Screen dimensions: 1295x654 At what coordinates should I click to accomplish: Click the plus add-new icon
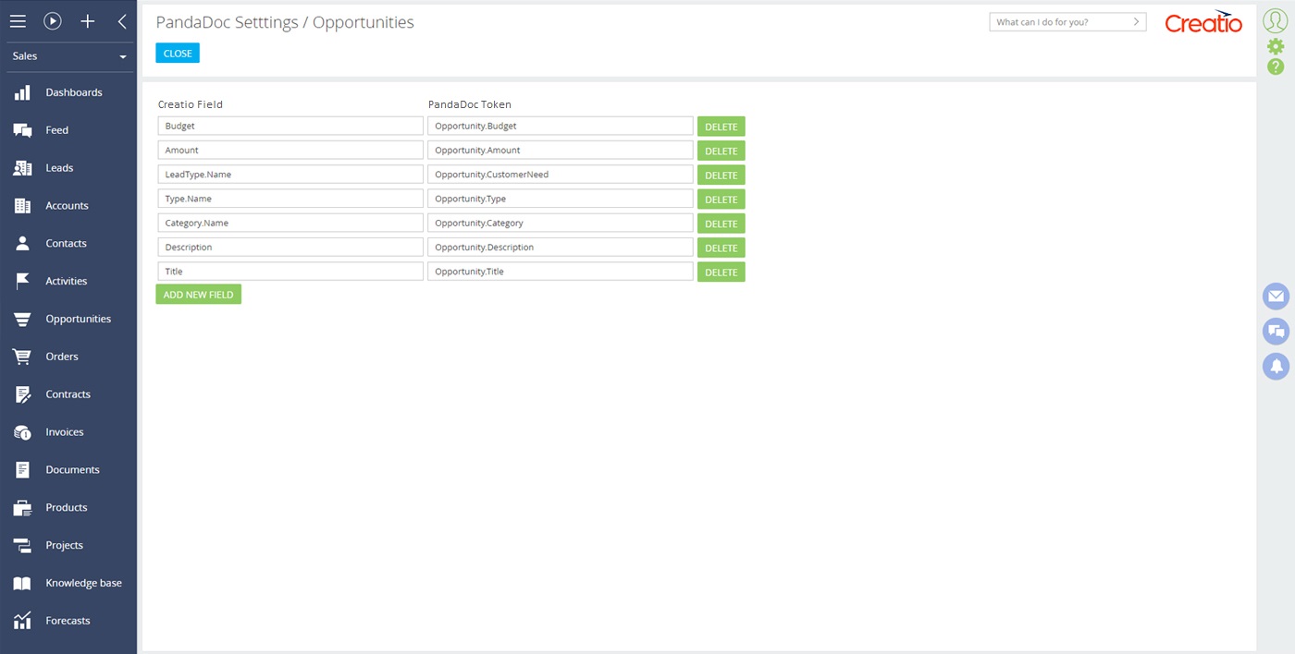(x=88, y=20)
